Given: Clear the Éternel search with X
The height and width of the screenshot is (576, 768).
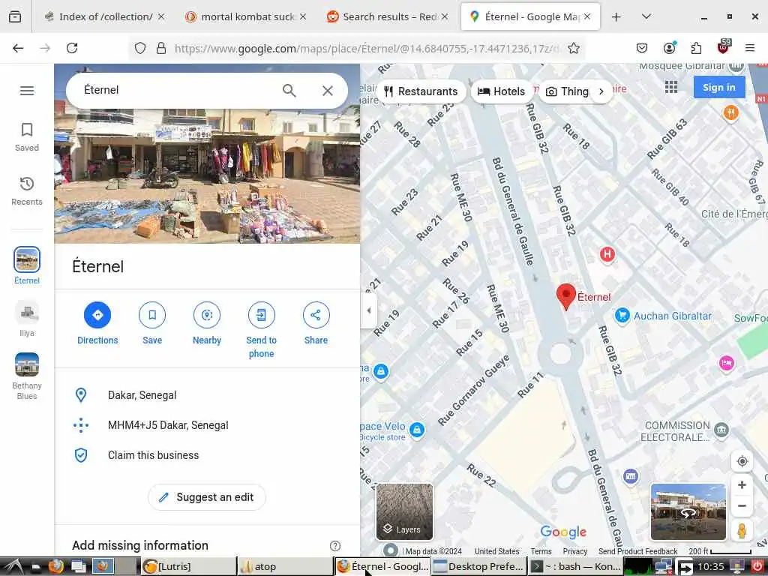Looking at the screenshot, I should pyautogui.click(x=328, y=91).
